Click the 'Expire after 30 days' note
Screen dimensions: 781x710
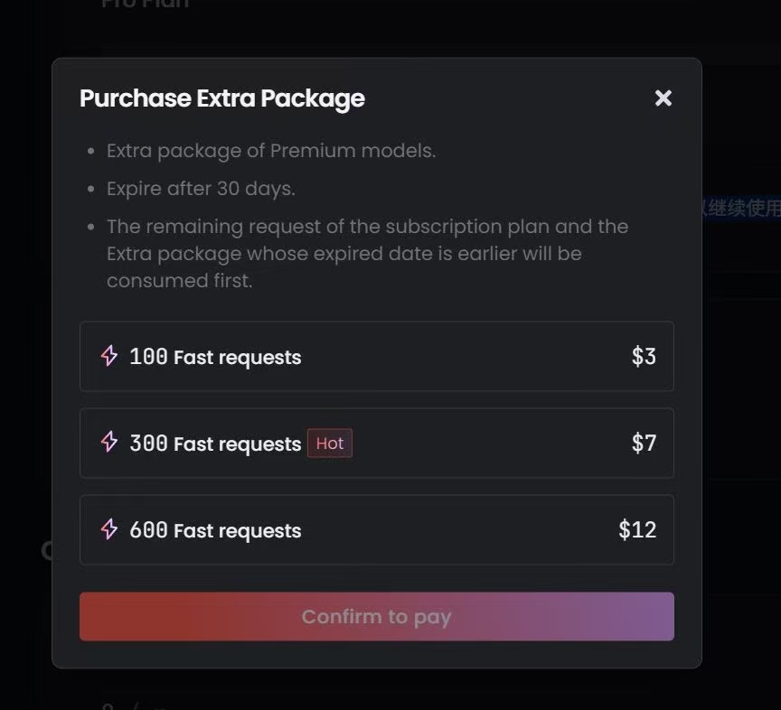pyautogui.click(x=201, y=189)
